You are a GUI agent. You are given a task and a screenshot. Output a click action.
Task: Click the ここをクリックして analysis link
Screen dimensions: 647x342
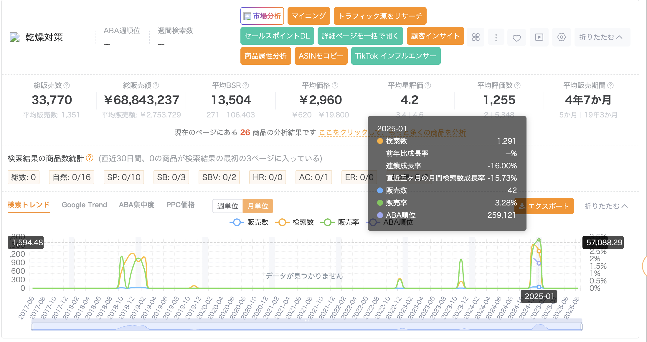pos(343,133)
